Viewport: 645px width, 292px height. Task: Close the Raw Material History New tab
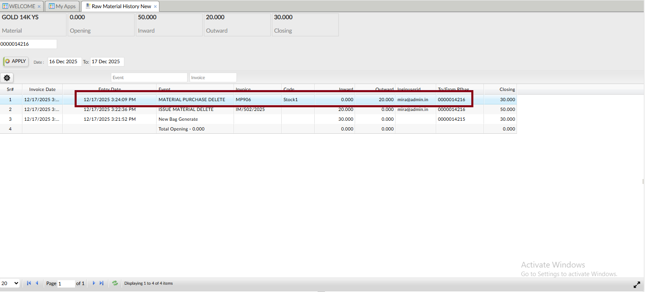coord(155,7)
